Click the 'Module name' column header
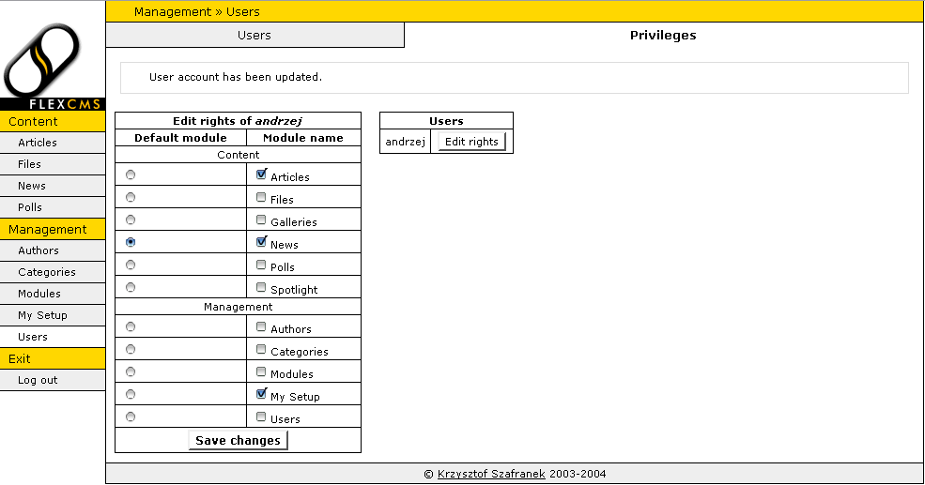Viewport: 925px width, 485px height. 303,138
